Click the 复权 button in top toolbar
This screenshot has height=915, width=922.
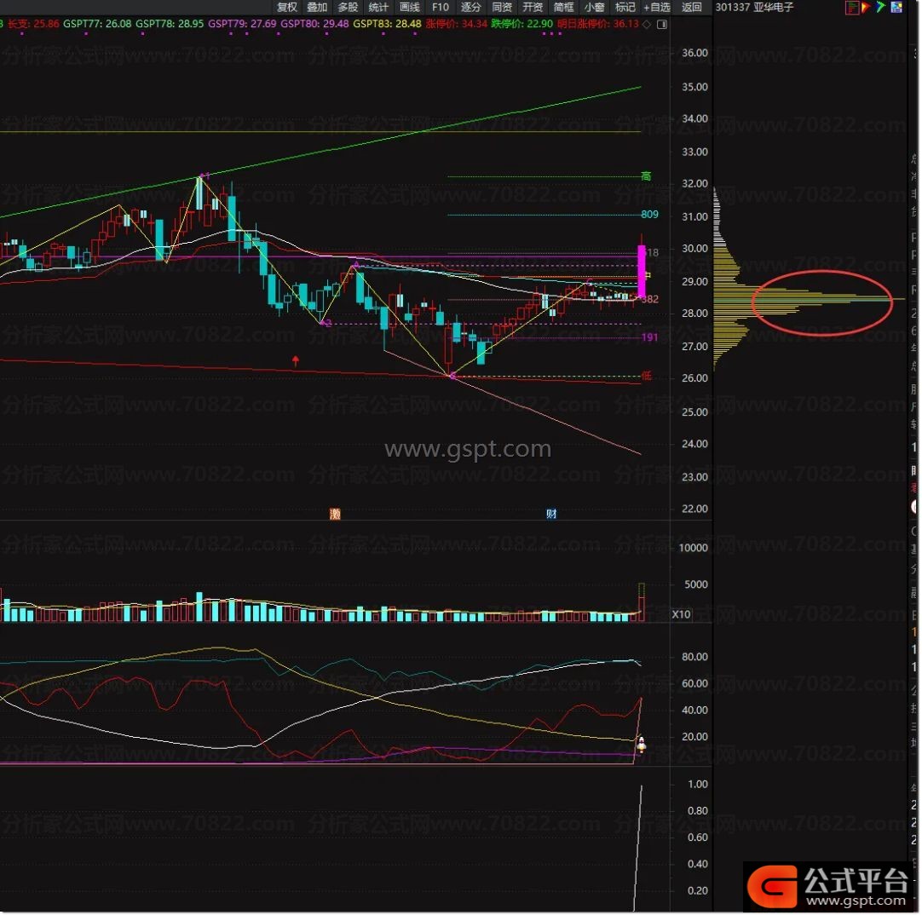[287, 8]
